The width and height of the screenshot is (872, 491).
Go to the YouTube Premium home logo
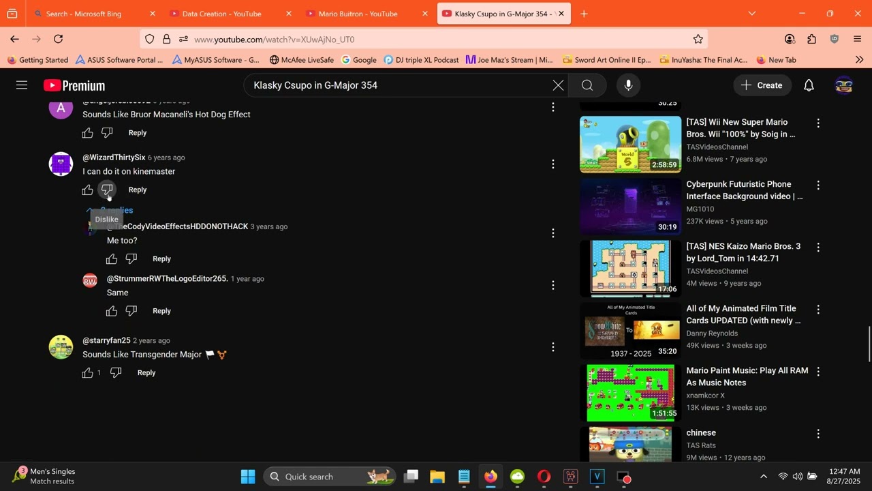[74, 85]
